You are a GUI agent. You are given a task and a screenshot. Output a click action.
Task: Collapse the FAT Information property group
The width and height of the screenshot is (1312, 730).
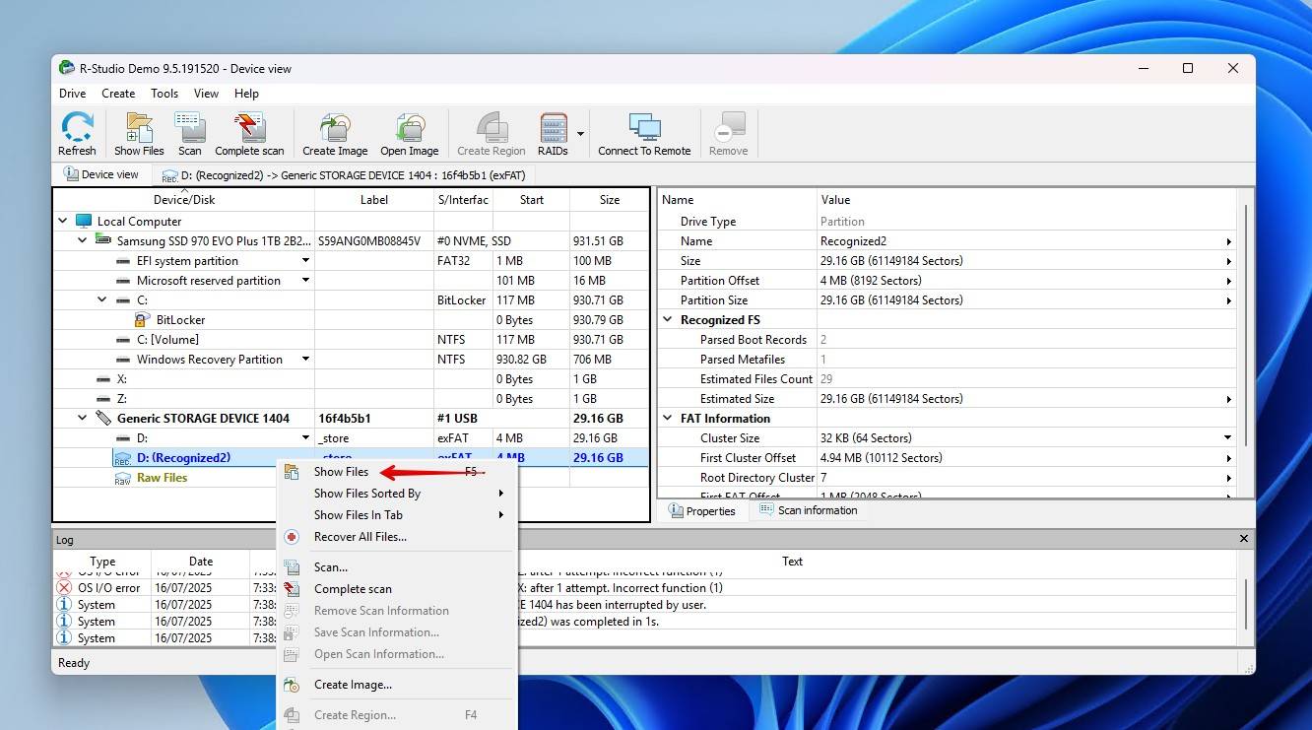coord(668,419)
